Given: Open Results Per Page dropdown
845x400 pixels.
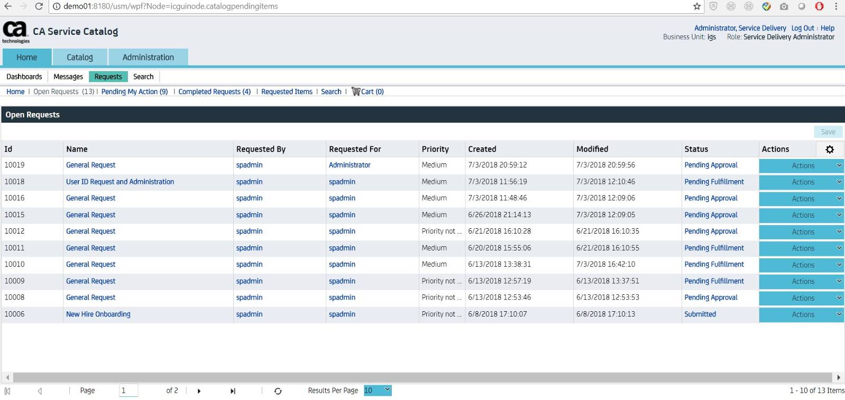Looking at the screenshot, I should point(378,390).
